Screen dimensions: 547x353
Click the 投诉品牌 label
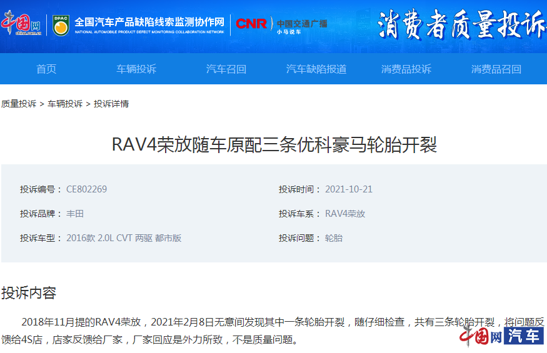[x=40, y=214]
